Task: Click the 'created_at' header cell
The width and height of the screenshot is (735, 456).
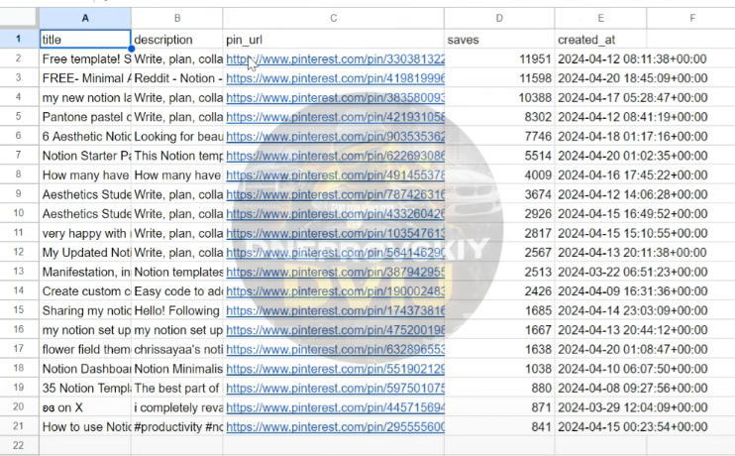Action: pyautogui.click(x=600, y=40)
